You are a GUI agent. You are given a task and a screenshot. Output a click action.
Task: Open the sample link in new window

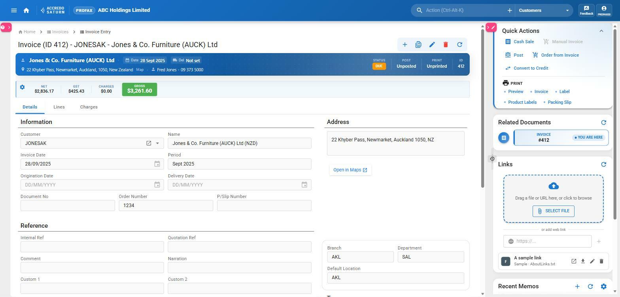[573, 261]
